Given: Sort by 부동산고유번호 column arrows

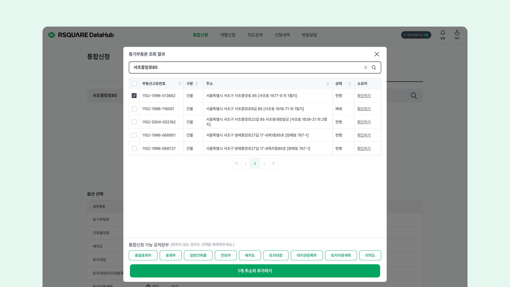Looking at the screenshot, I should click(x=180, y=84).
